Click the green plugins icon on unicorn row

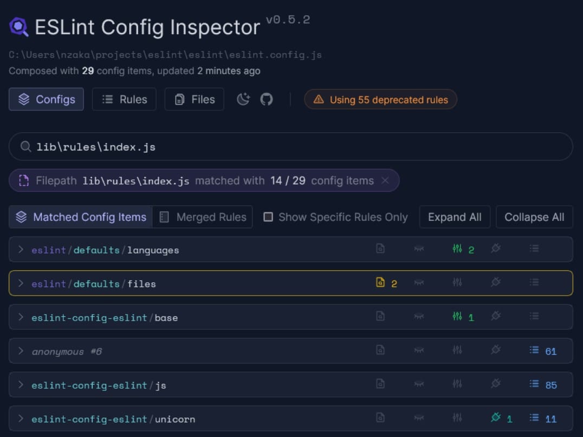[x=496, y=418]
